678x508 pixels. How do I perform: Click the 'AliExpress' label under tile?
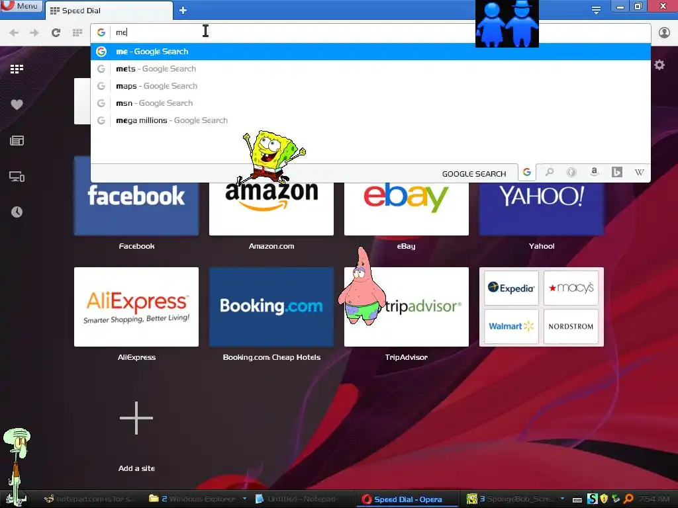[x=136, y=357]
